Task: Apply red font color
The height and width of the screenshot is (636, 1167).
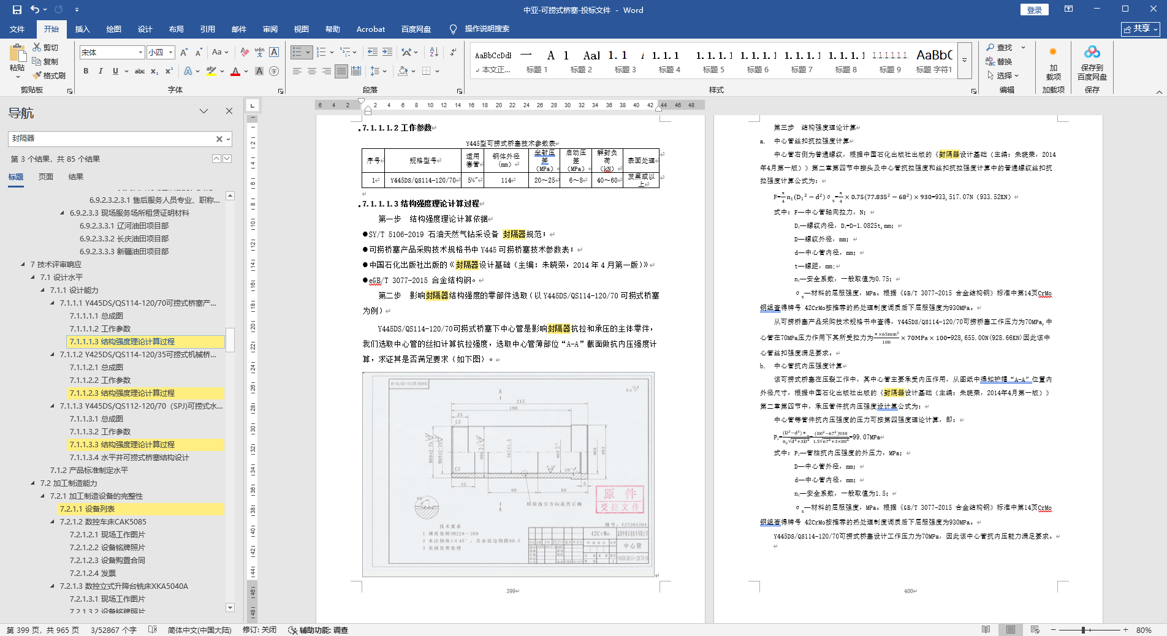Action: [x=235, y=71]
